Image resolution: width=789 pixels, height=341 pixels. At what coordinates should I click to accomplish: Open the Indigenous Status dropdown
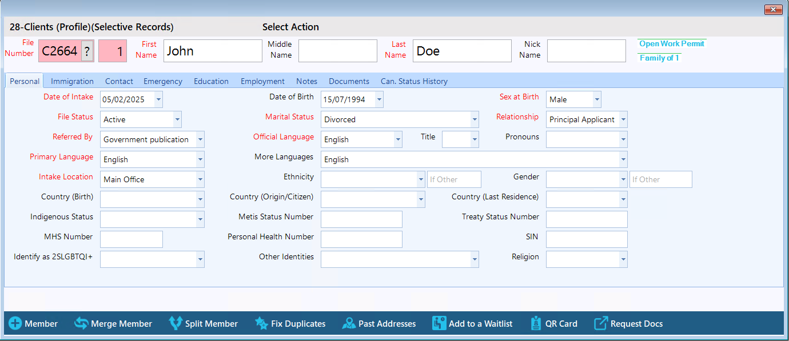(200, 219)
